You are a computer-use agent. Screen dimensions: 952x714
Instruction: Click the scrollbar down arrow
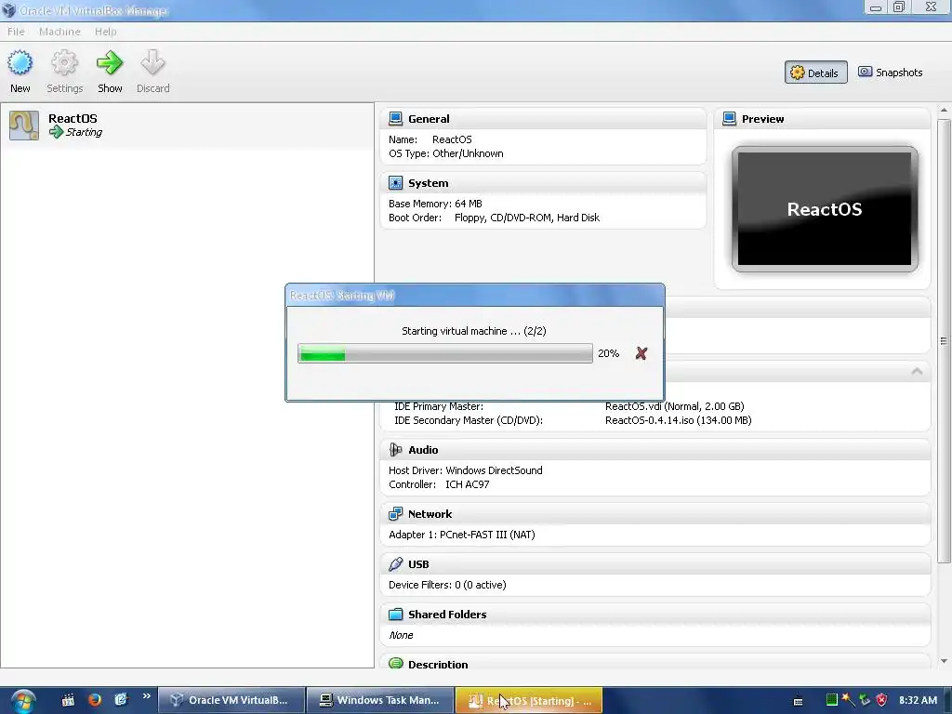pyautogui.click(x=944, y=661)
